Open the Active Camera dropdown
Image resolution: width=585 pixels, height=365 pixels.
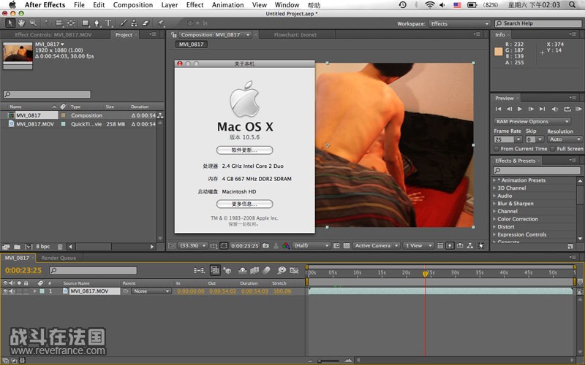coord(376,246)
